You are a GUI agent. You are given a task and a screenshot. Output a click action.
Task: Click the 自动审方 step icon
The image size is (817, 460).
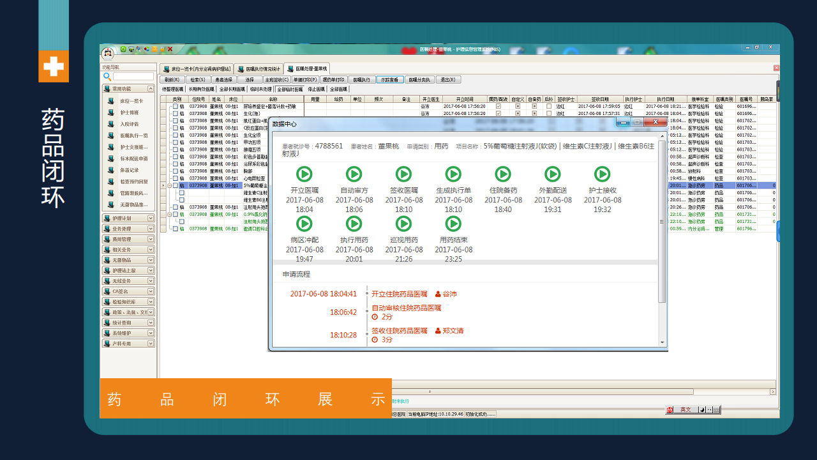tap(354, 174)
